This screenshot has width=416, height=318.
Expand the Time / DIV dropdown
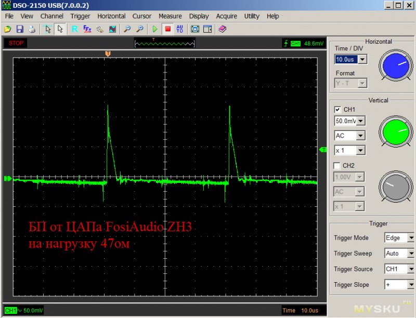[x=362, y=60]
